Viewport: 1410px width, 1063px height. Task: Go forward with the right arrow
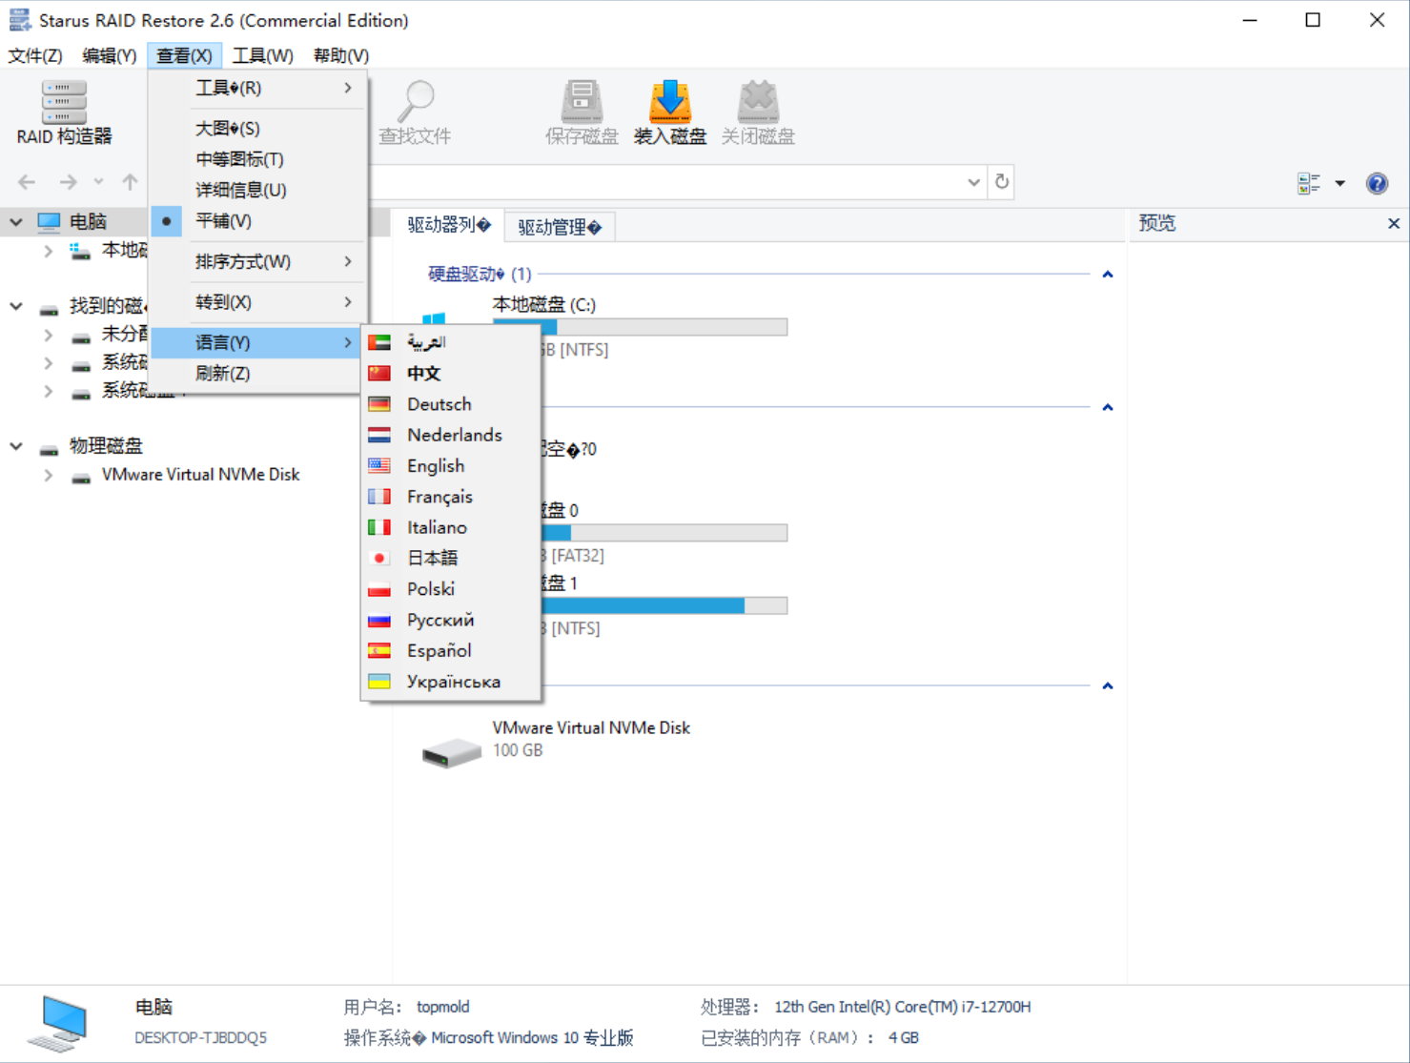pos(68,181)
